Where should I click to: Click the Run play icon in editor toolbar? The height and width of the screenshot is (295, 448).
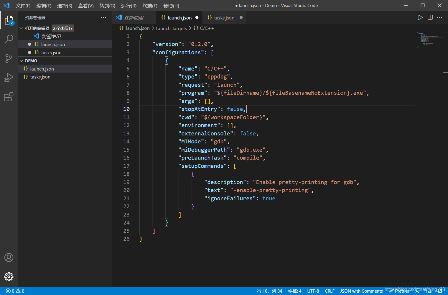[420, 17]
